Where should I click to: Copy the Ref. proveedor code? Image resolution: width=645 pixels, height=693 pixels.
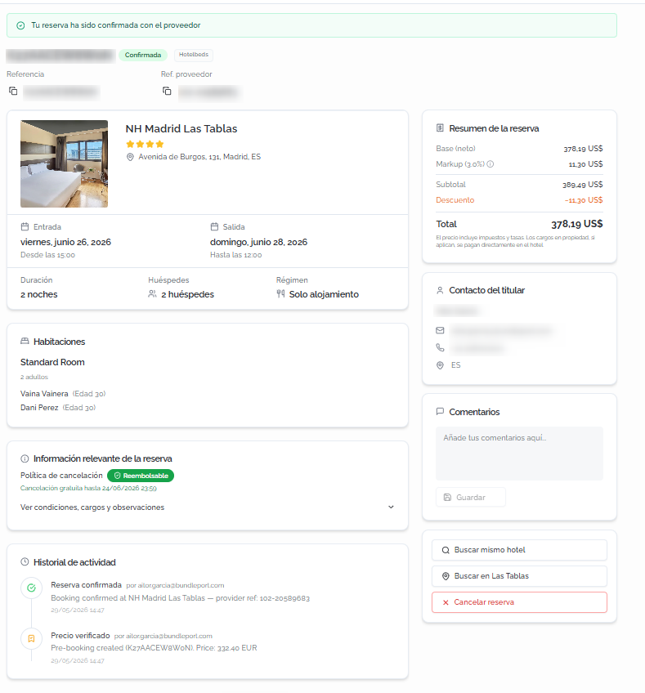pos(167,91)
